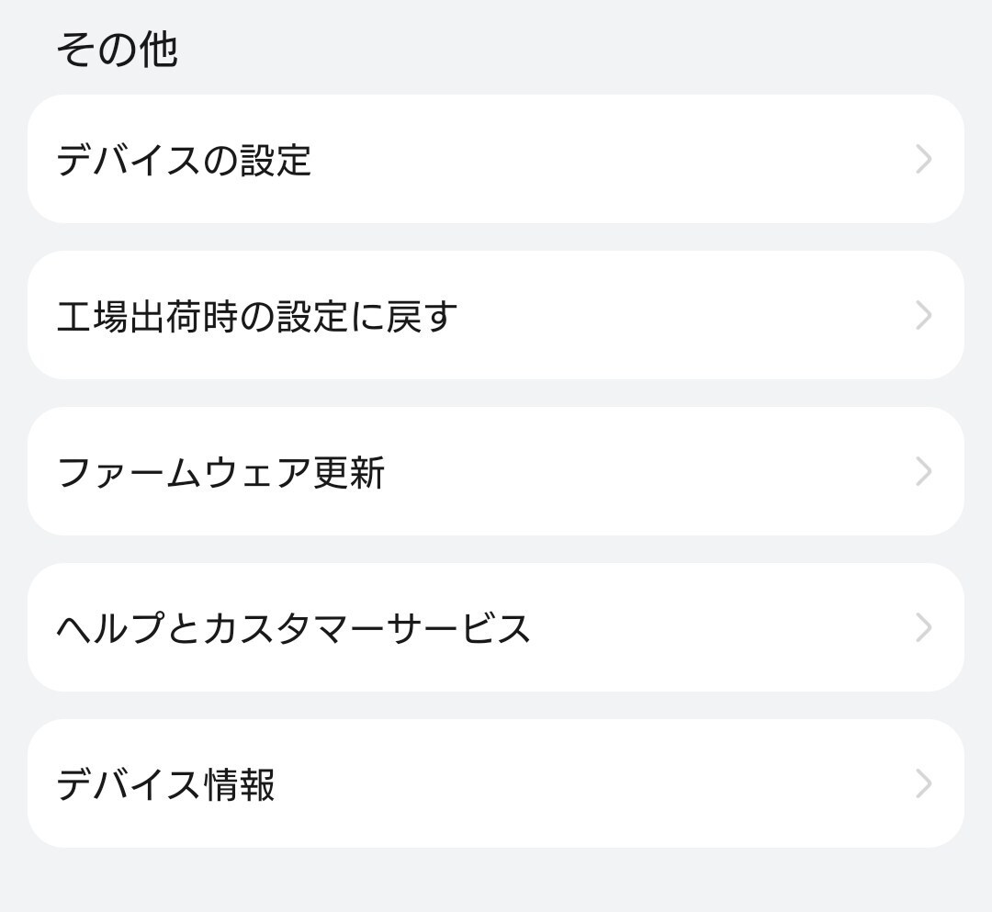
Task: Select the ファームウェア更新 label text
Action: click(220, 472)
